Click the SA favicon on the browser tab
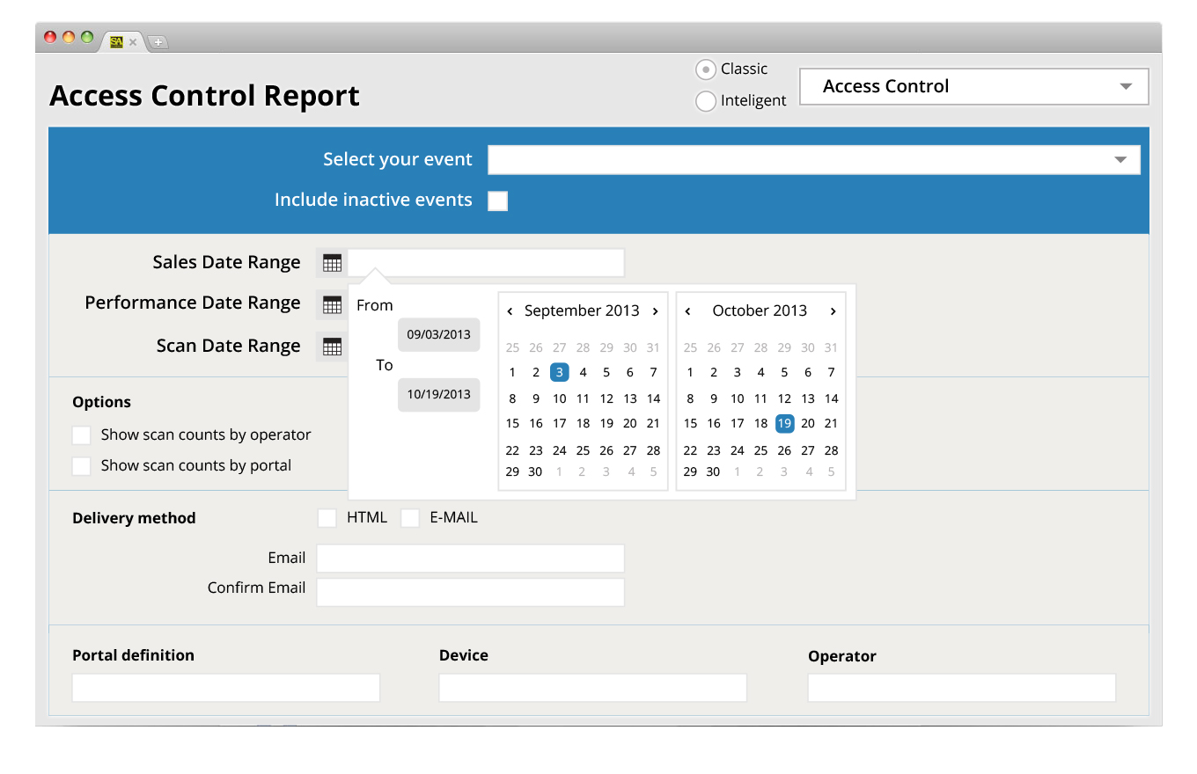The image size is (1197, 774). click(116, 41)
